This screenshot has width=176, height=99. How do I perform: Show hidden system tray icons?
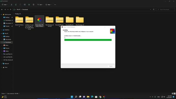(150, 97)
